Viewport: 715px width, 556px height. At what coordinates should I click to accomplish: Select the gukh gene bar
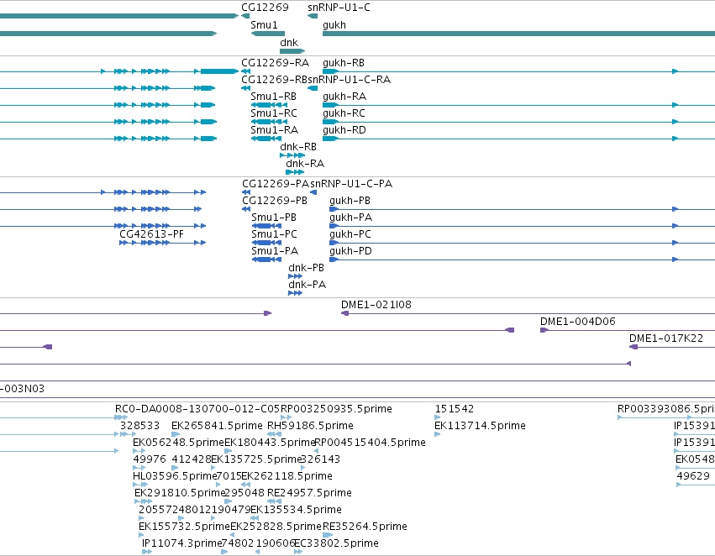(x=518, y=34)
